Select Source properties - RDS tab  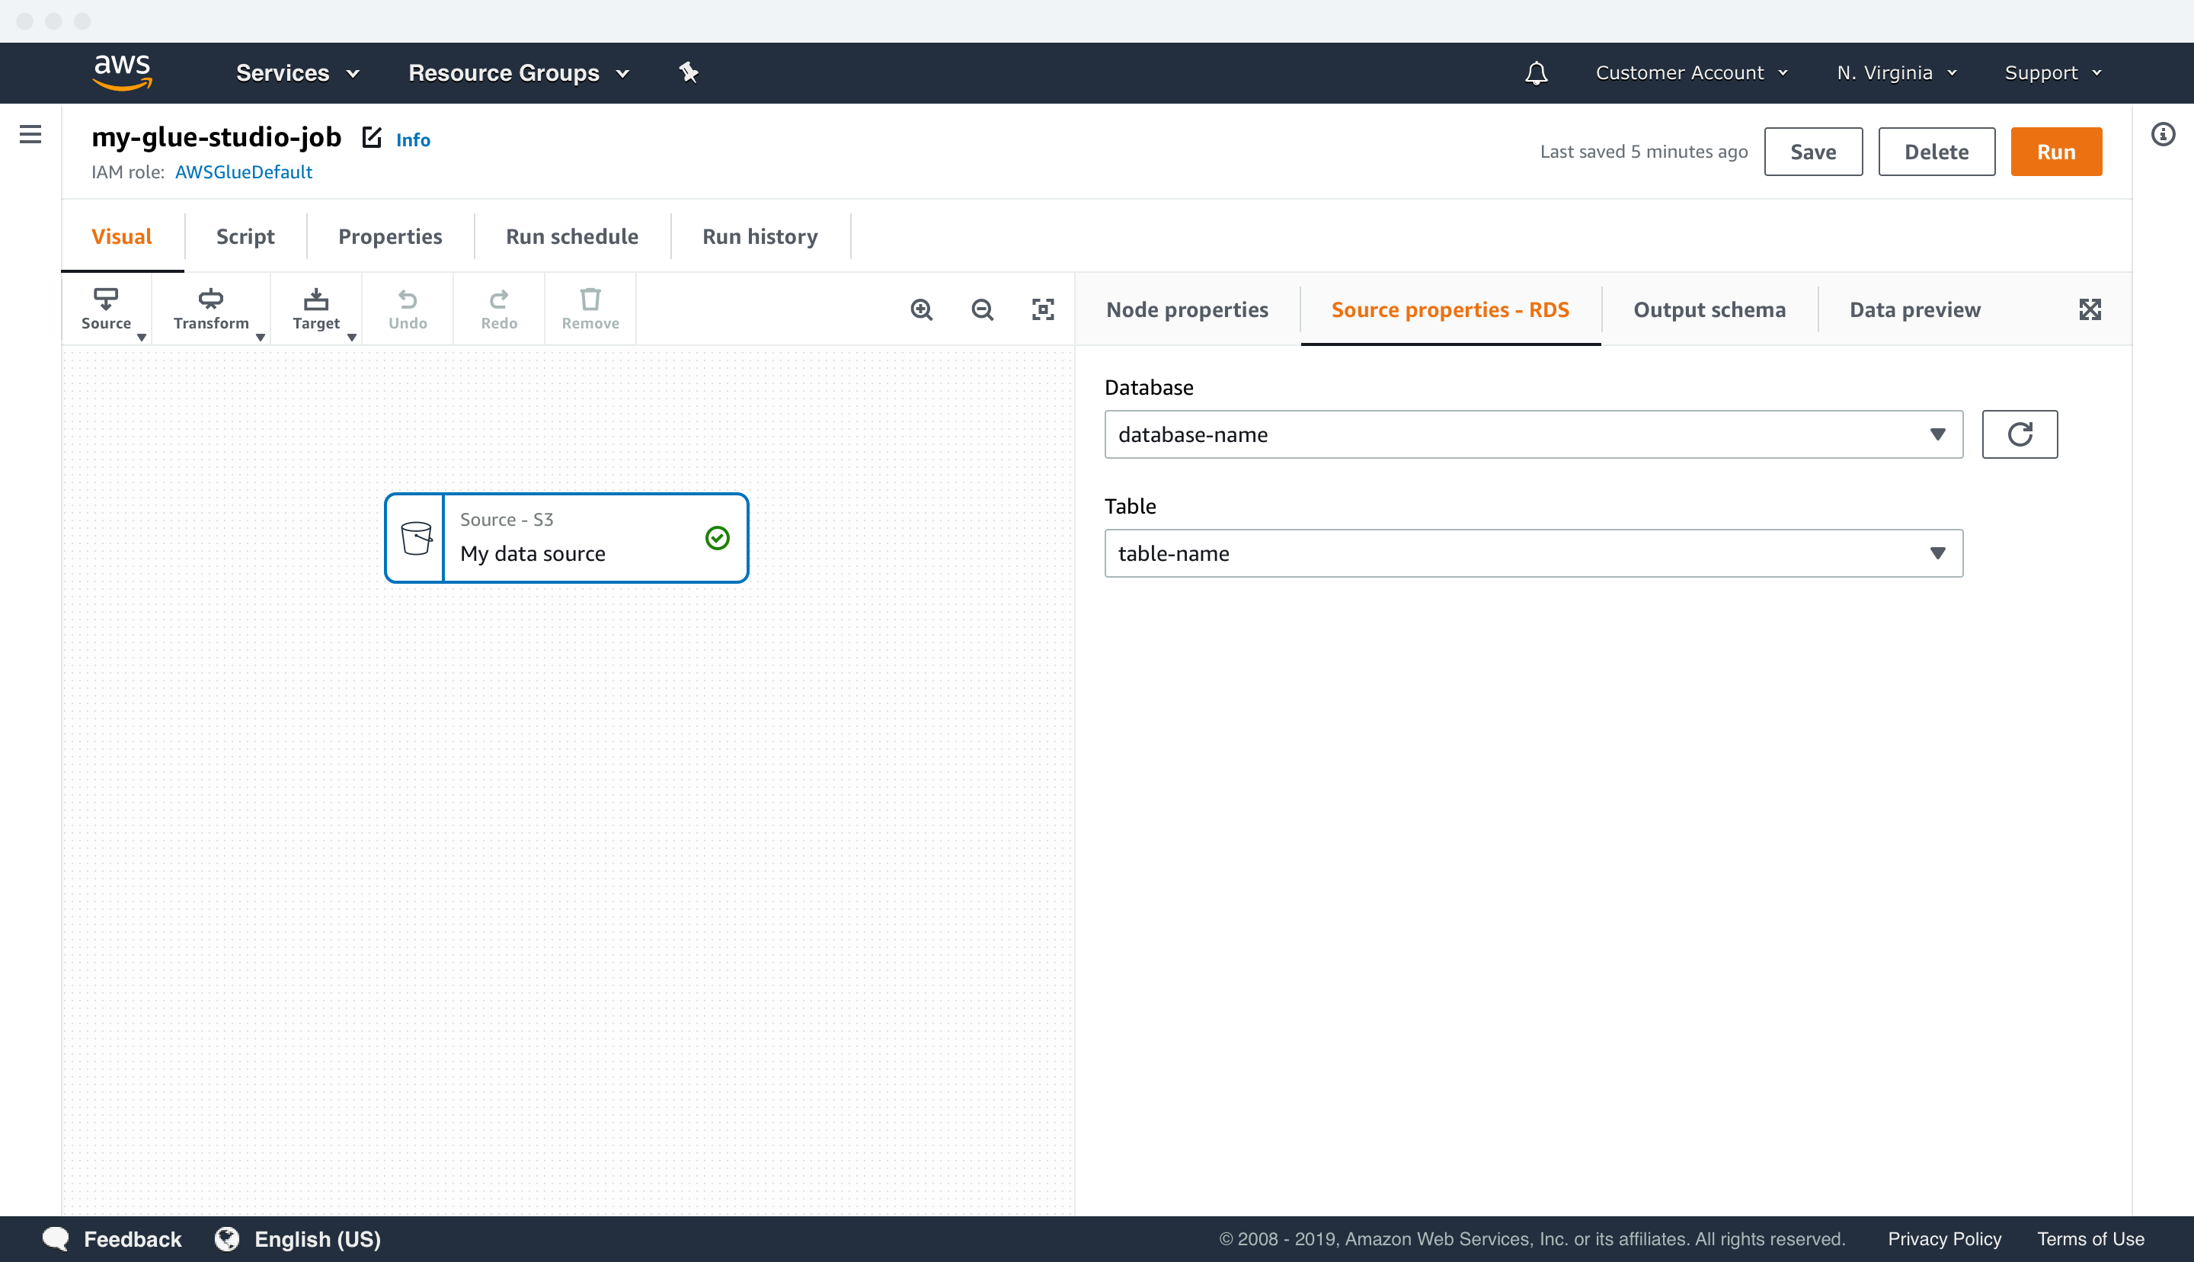[1450, 309]
